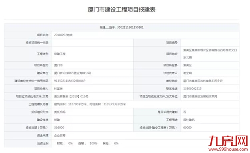Select the value 居住建筑
Screen dimensions: 250x153
[x=189, y=120]
